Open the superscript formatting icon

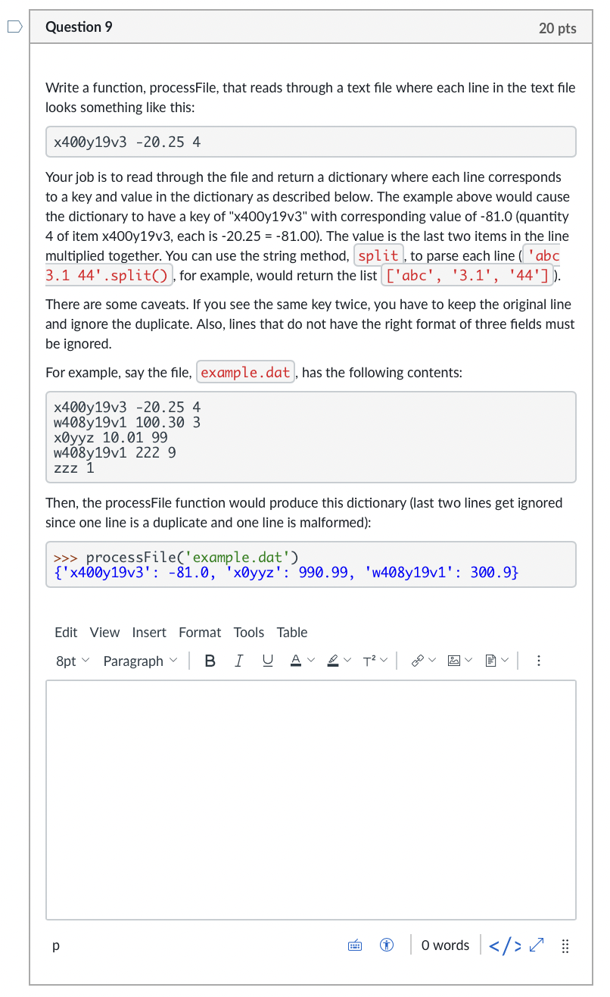(x=370, y=660)
